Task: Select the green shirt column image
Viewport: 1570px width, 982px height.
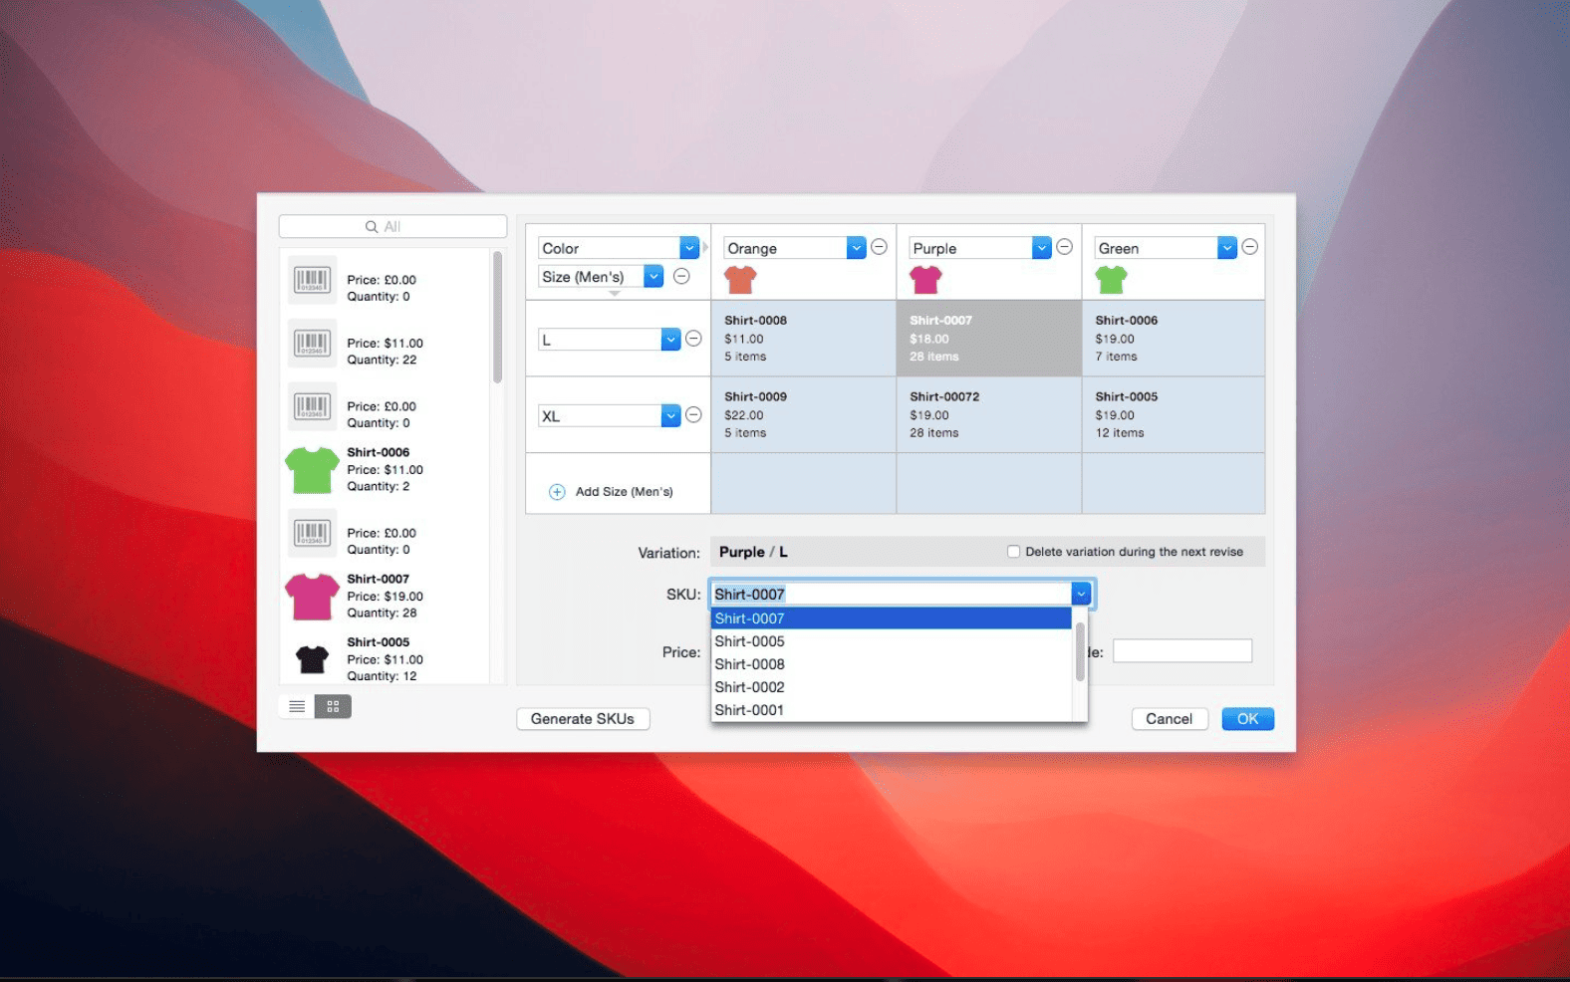Action: (1111, 280)
